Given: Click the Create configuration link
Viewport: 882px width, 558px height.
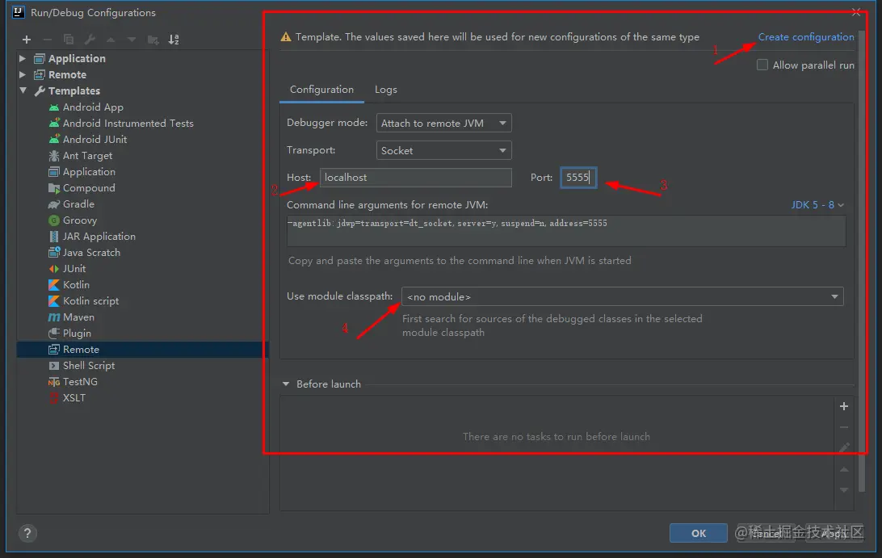Looking at the screenshot, I should pos(805,37).
